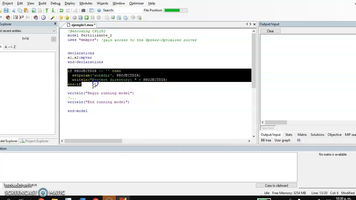Click the 'x1,x2:mpvar' declaration line
356x200 pixels.
click(x=80, y=57)
